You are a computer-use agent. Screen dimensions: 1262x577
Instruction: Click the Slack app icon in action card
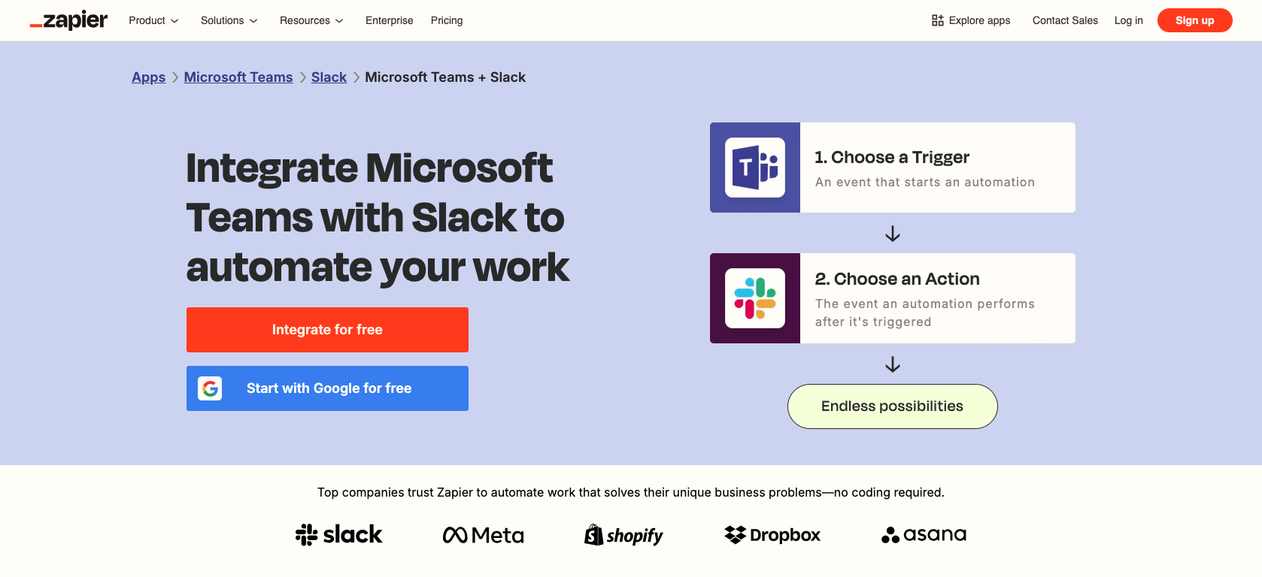click(754, 298)
